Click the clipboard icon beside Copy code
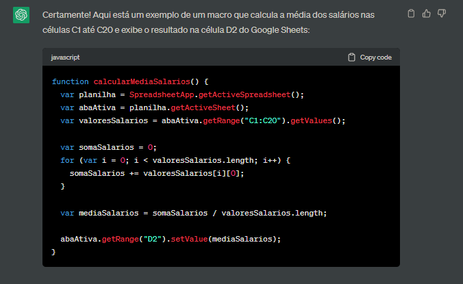The width and height of the screenshot is (463, 284). coord(351,57)
